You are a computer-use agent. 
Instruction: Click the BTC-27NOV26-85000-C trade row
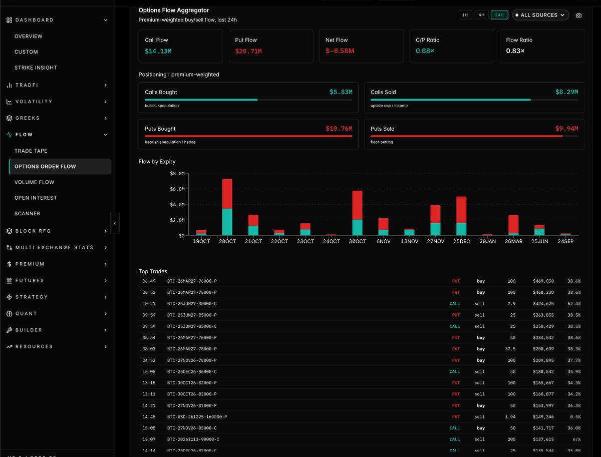click(361, 428)
